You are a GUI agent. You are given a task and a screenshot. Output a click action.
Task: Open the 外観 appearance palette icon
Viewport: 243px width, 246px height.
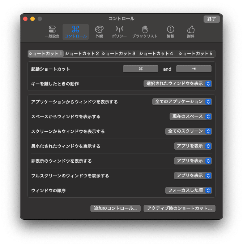pyautogui.click(x=99, y=32)
